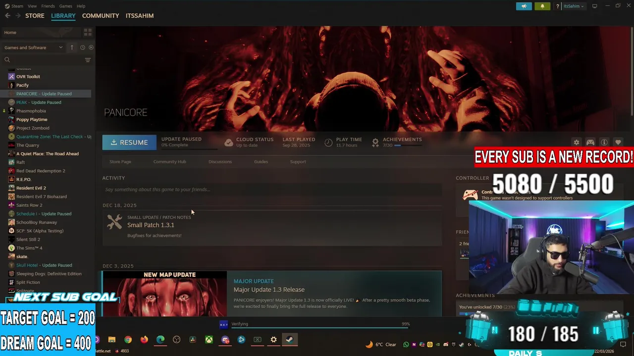
Task: Expand the Games and Software dropdown
Action: tap(33, 47)
